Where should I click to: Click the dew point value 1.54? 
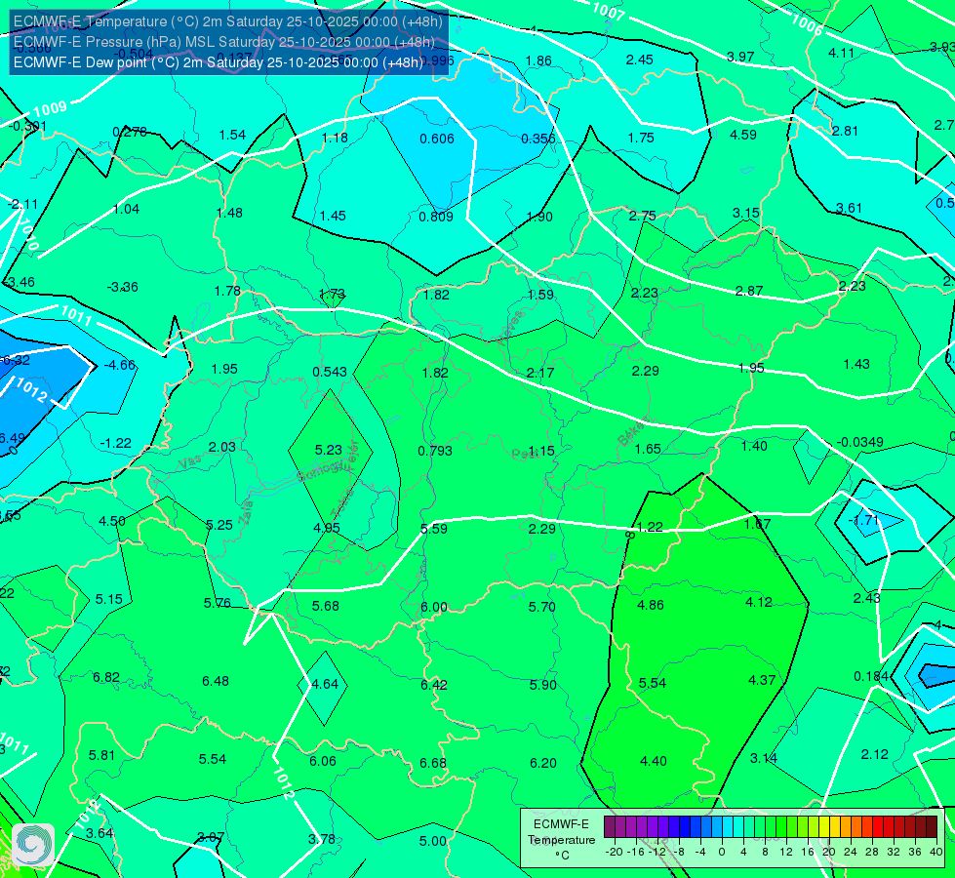pyautogui.click(x=232, y=135)
